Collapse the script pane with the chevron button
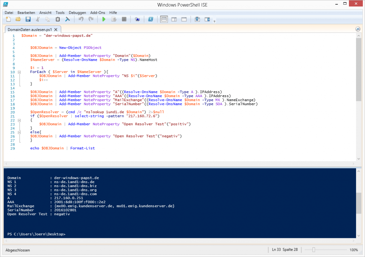The image size is (365, 257). [x=358, y=29]
